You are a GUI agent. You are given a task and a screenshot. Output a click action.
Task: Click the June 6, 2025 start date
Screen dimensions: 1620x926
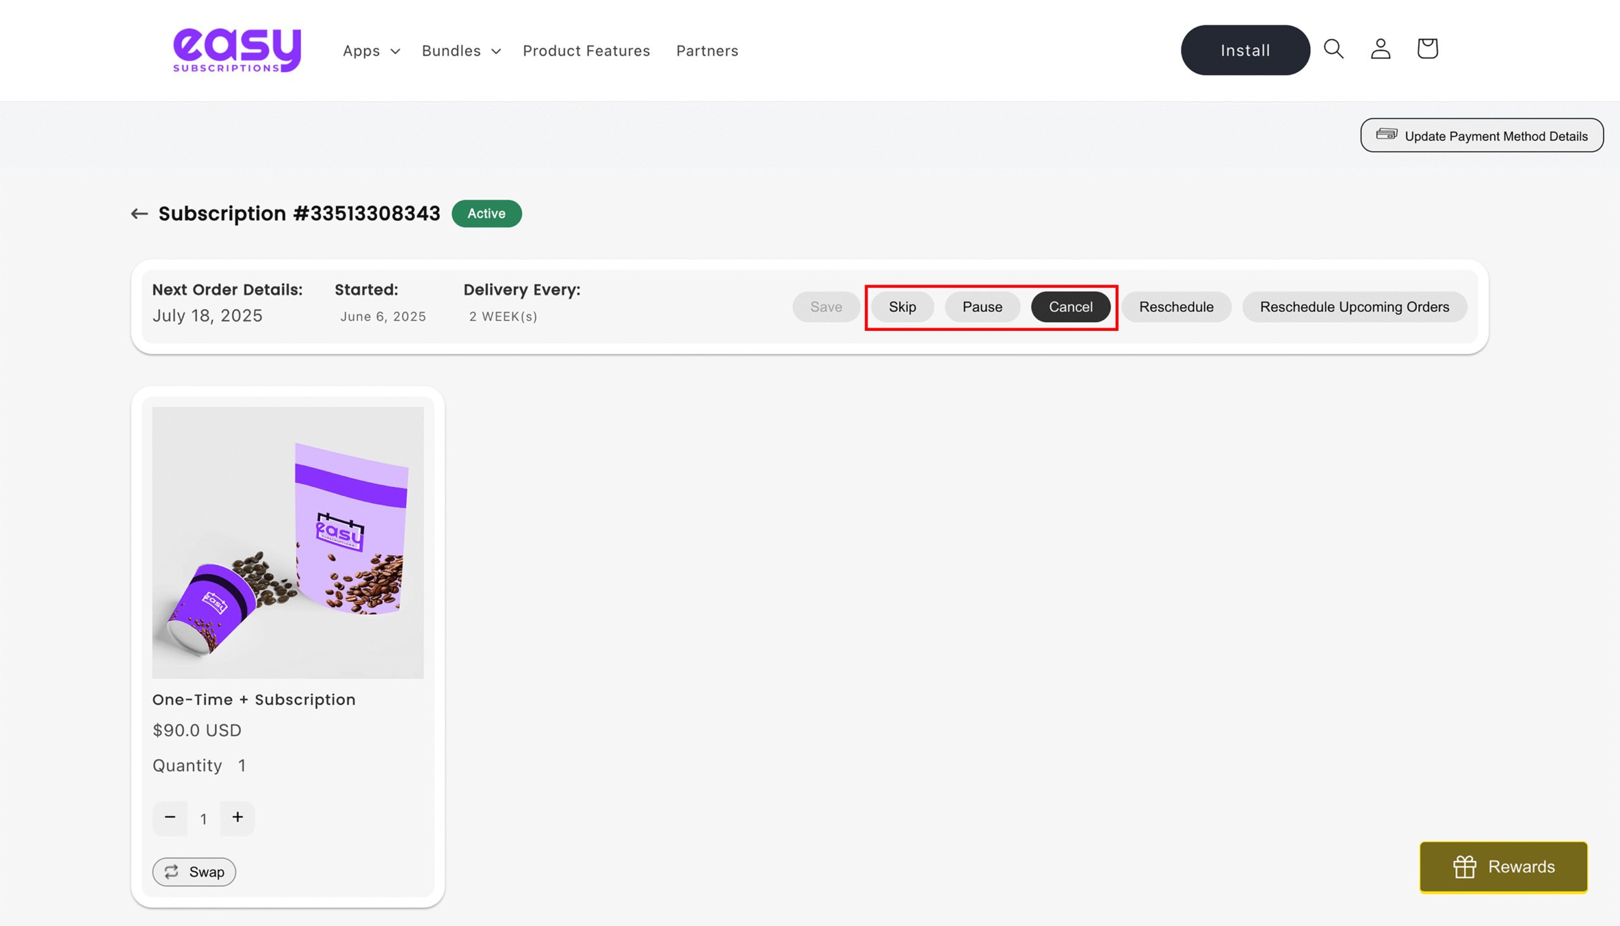coord(383,317)
